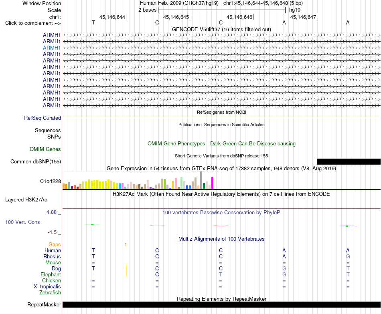Click the black RepeatMasker element bar
The width and height of the screenshot is (381, 314).
click(221, 304)
